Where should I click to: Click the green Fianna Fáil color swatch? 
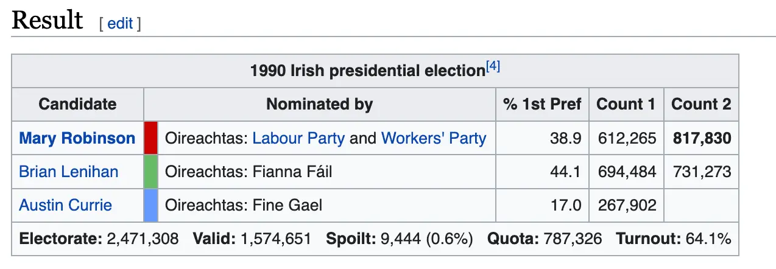pyautogui.click(x=151, y=172)
